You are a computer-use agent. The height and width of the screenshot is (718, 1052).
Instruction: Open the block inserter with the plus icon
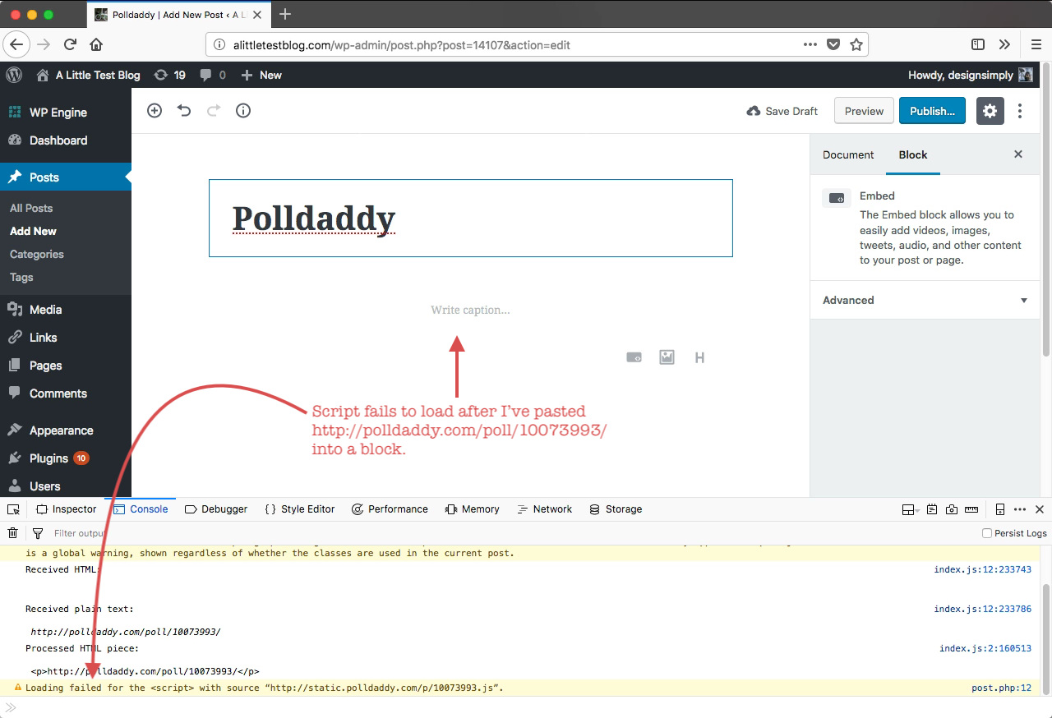(154, 110)
